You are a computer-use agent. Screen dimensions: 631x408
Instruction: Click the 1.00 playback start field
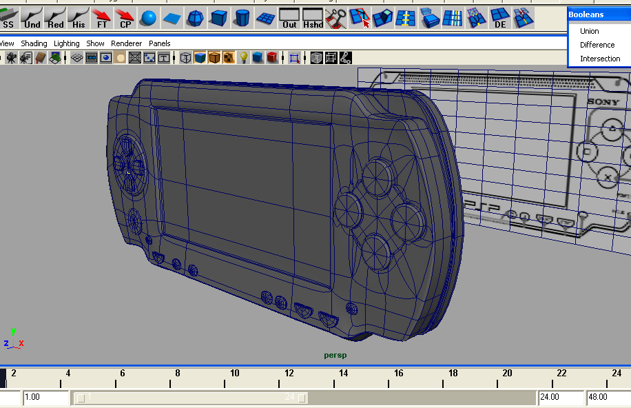coord(46,397)
